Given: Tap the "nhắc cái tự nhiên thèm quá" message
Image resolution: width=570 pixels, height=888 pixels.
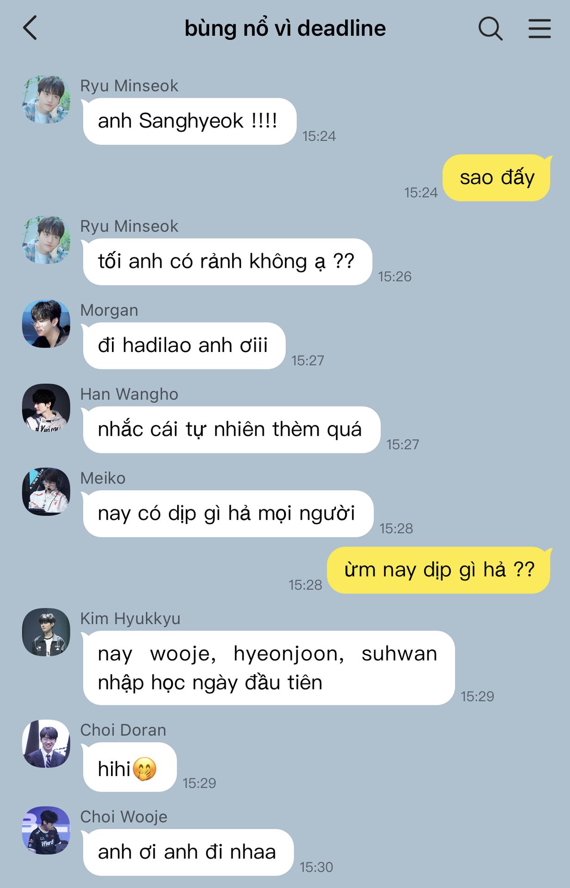Looking at the screenshot, I should 231,430.
